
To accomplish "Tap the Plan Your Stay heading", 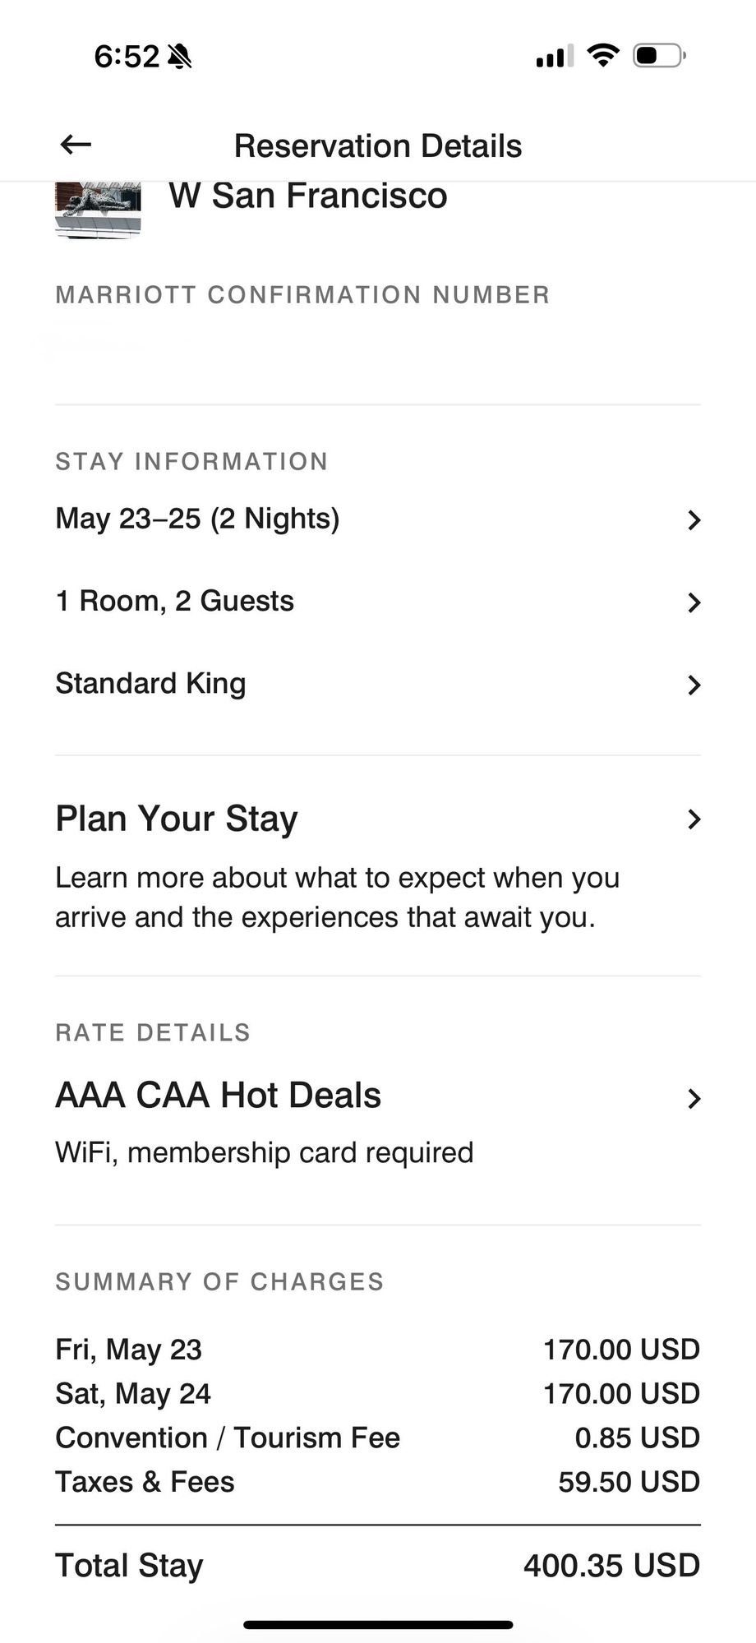I will (x=177, y=819).
